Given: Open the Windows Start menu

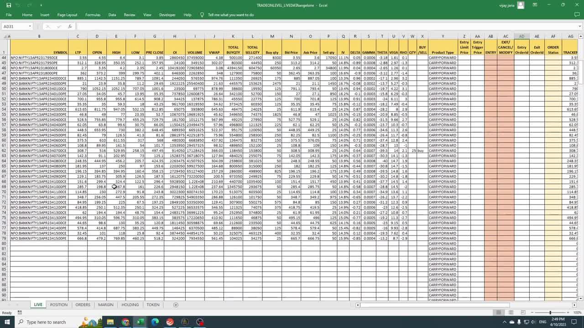Looking at the screenshot, I should coord(8,322).
